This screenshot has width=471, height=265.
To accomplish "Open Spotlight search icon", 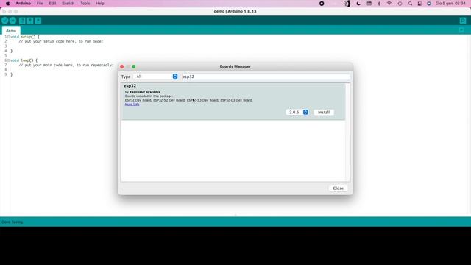I will [x=410, y=4].
